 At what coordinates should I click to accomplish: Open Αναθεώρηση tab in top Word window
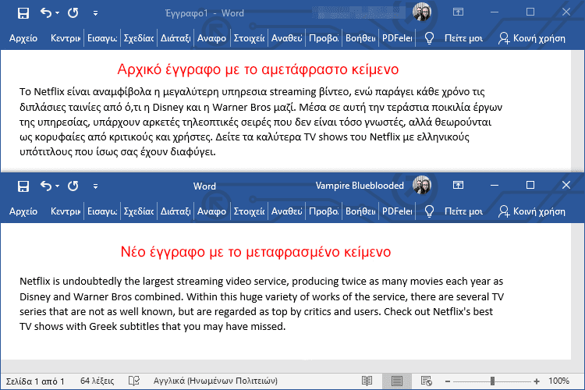(286, 38)
